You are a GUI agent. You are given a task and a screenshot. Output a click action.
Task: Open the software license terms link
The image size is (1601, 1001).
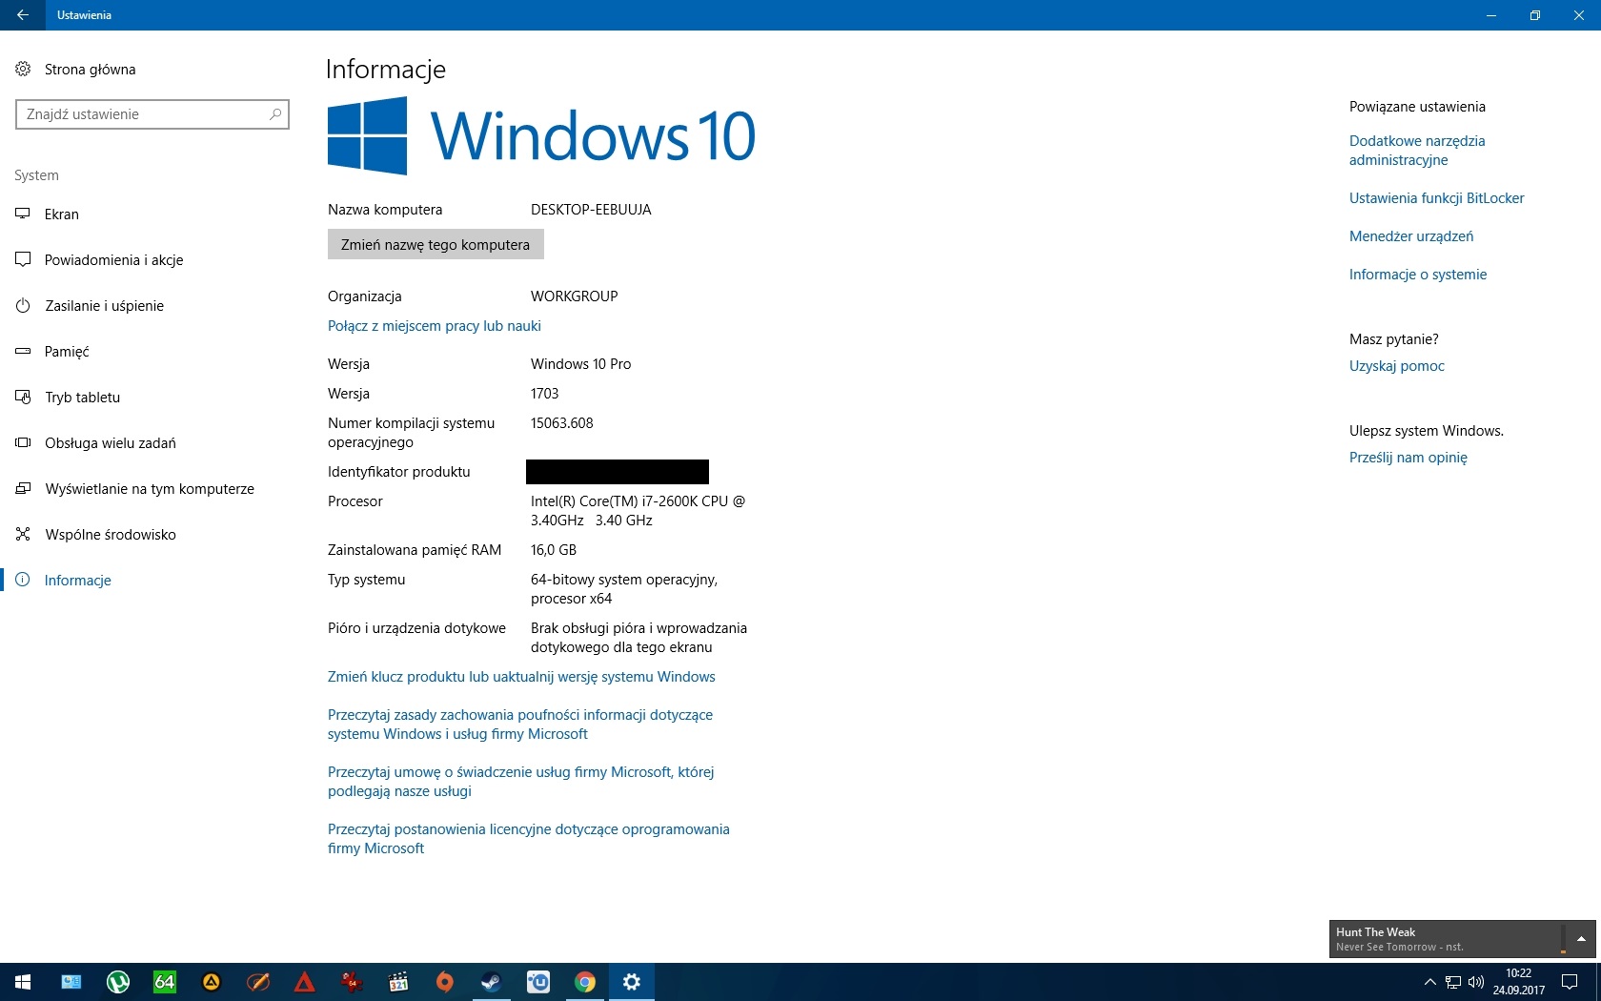pyautogui.click(x=529, y=839)
